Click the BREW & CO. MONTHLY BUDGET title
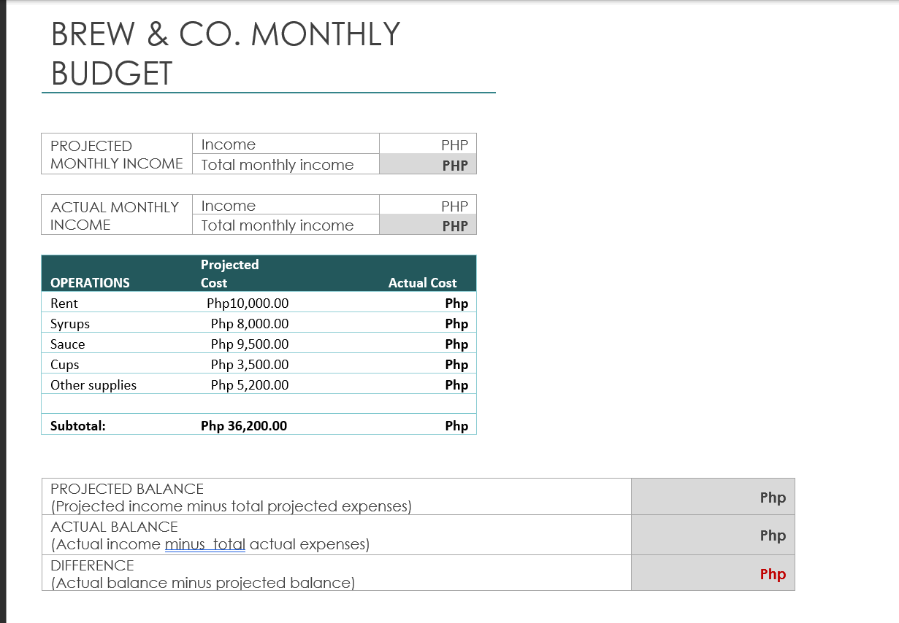Screen dimensions: 899x623 pyautogui.click(x=224, y=53)
